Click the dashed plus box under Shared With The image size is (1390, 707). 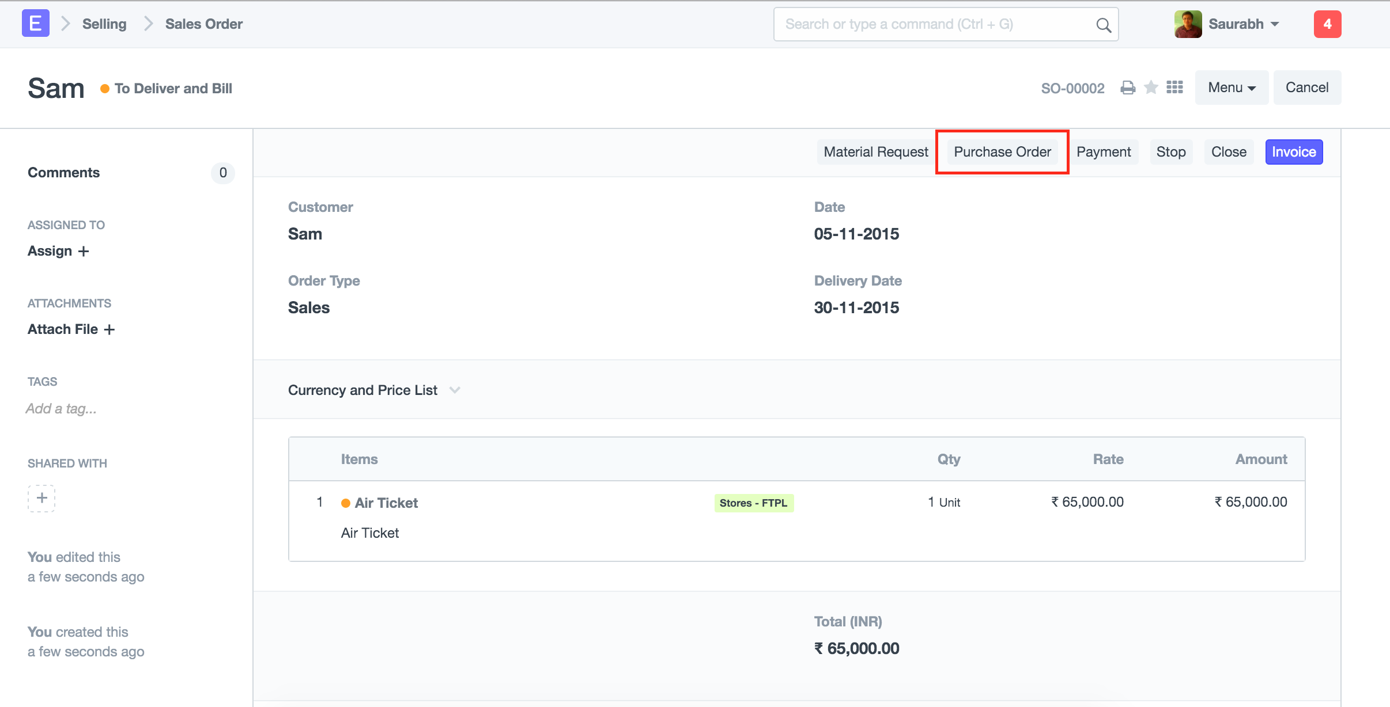[x=41, y=498]
